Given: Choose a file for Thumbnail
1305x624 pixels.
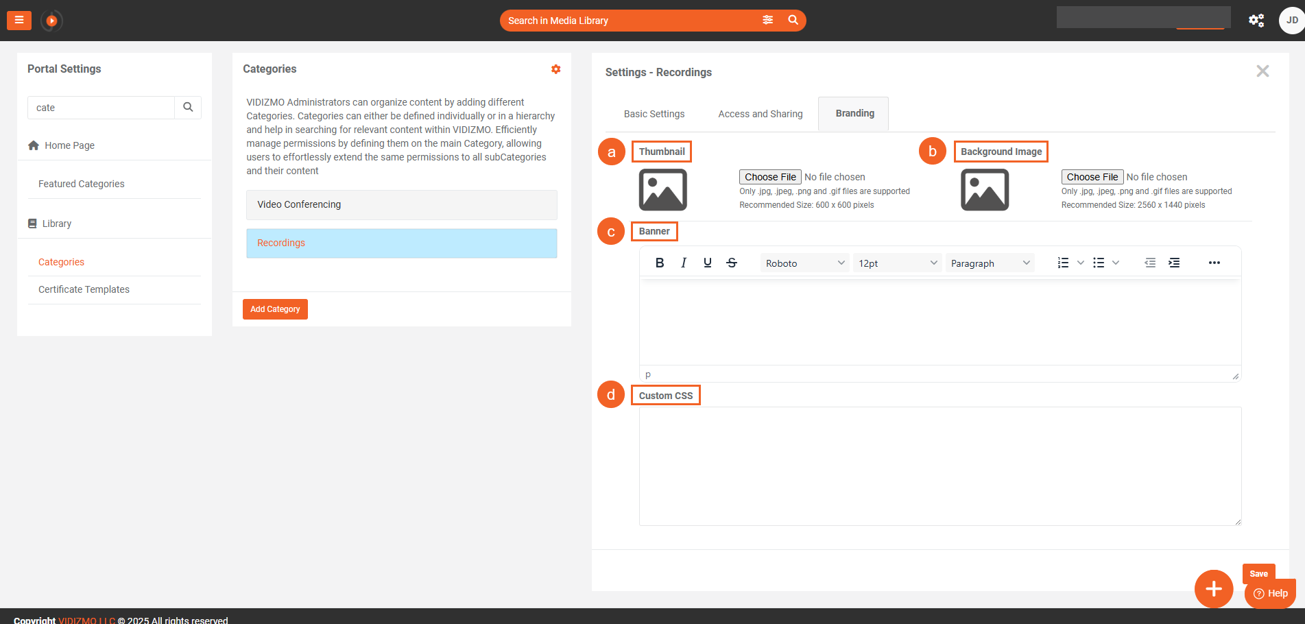Looking at the screenshot, I should 770,177.
